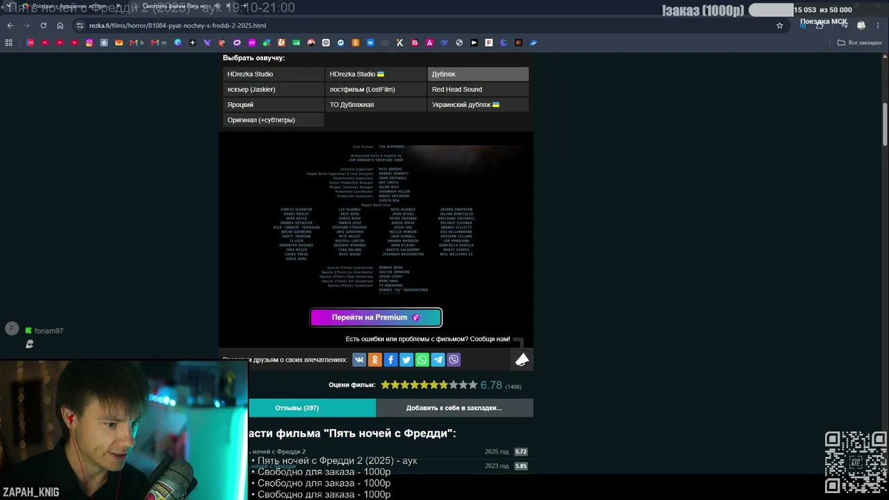Screen dimensions: 889x500
Task: Bookmark this page with the star icon
Action: tap(779, 26)
